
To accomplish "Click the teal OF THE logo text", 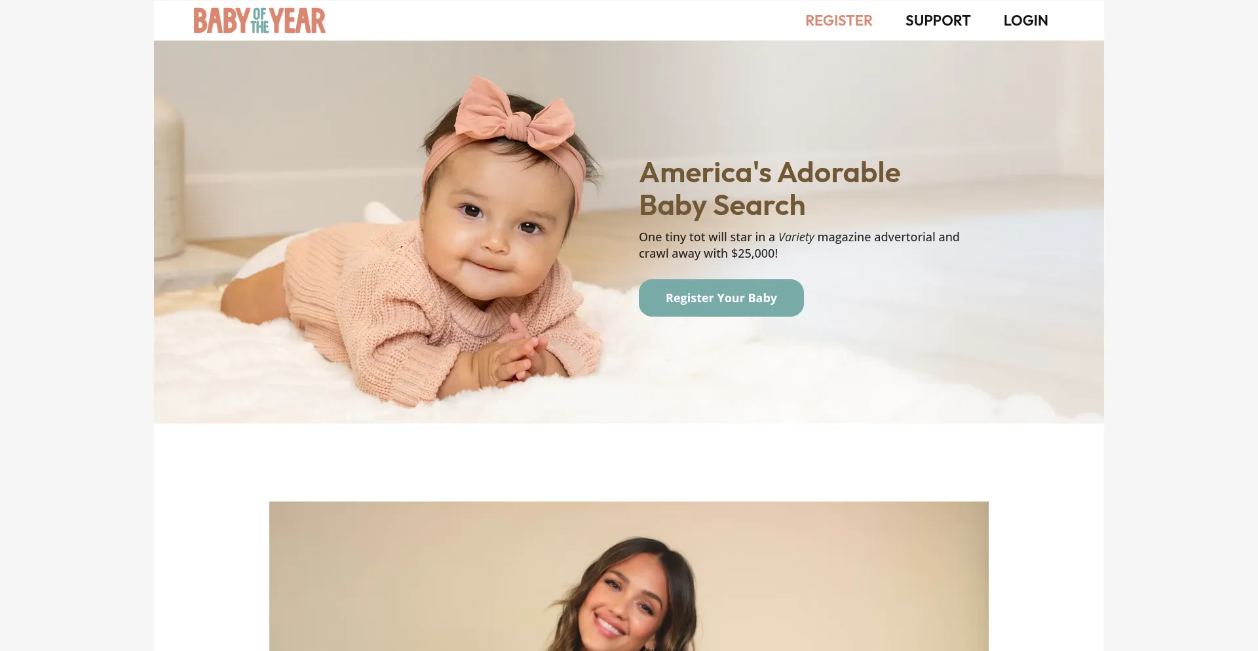I will [260, 20].
